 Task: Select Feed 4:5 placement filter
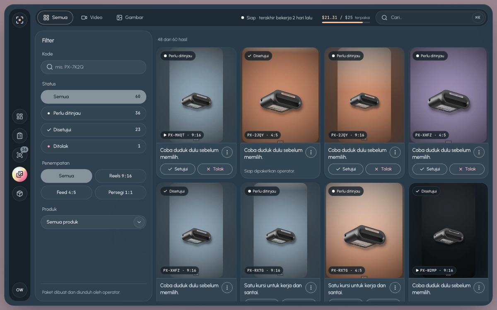tap(66, 193)
